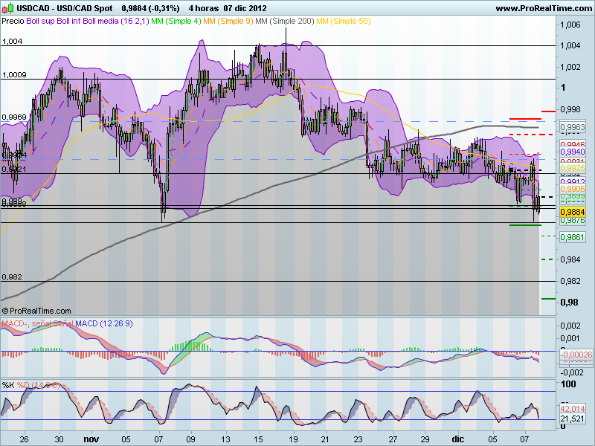This screenshot has width=595, height=446.
Task: Click the dic label on the date axis
Action: [x=457, y=439]
